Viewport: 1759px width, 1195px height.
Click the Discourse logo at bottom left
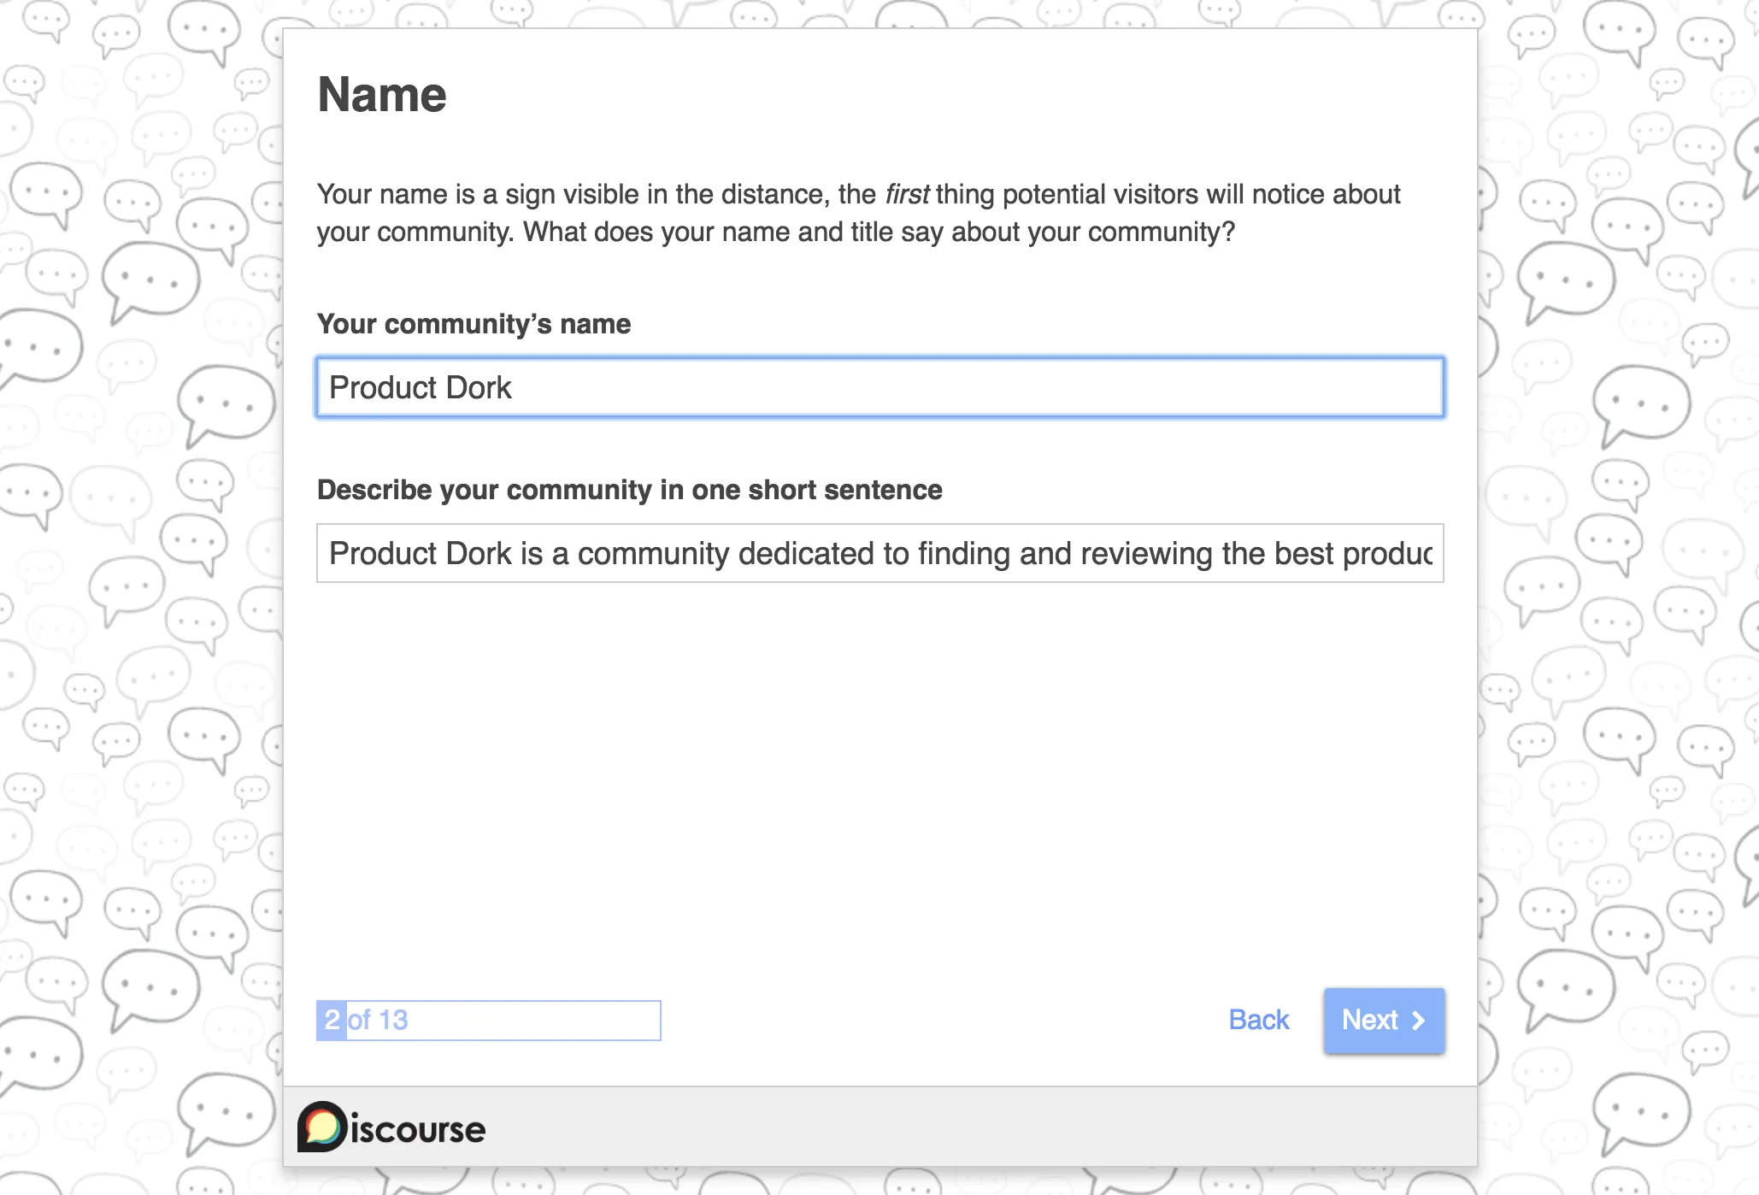pyautogui.click(x=392, y=1127)
